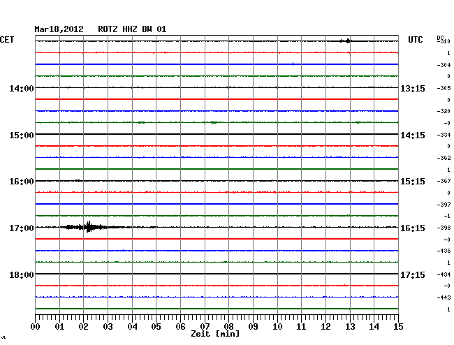Click the station label "ROTZ HHZ BW 01"
454x345 pixels.
pyautogui.click(x=132, y=29)
